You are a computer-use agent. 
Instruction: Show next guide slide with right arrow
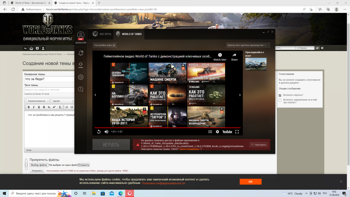[x=240, y=95]
